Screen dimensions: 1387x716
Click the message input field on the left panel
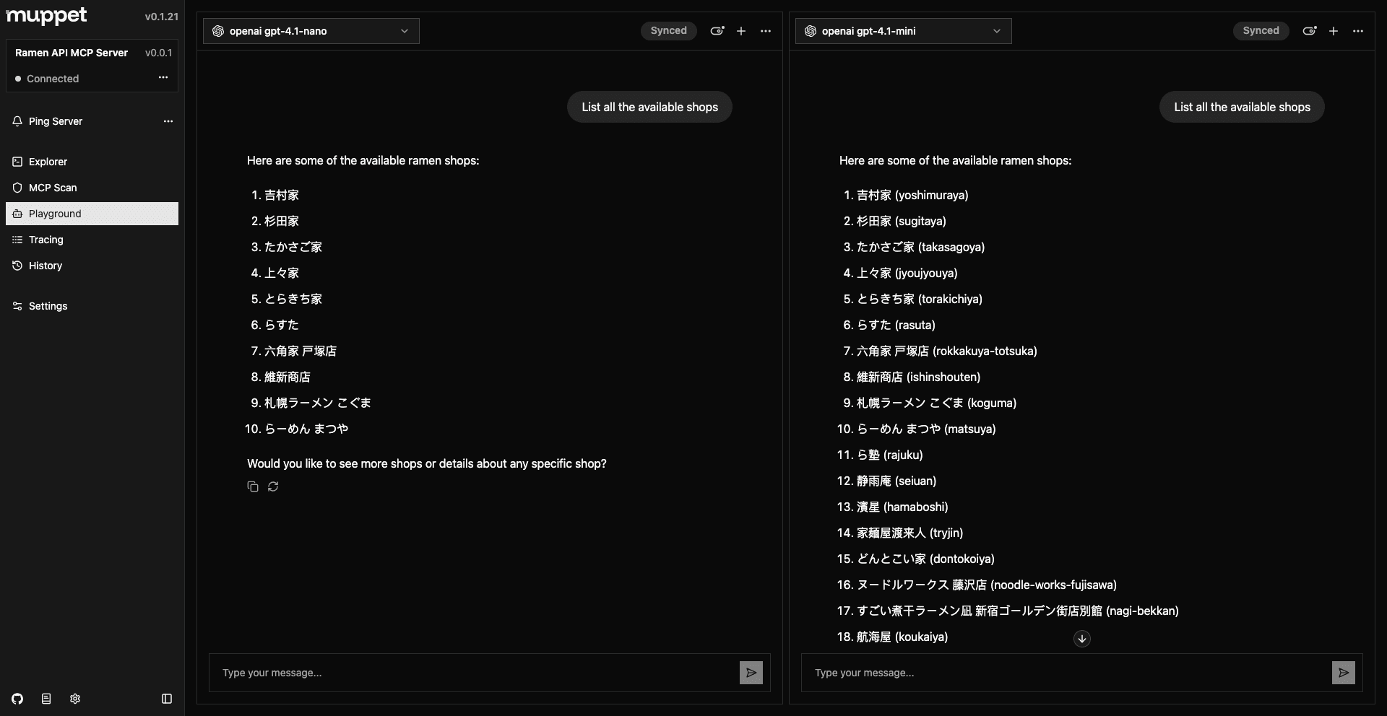tap(470, 673)
